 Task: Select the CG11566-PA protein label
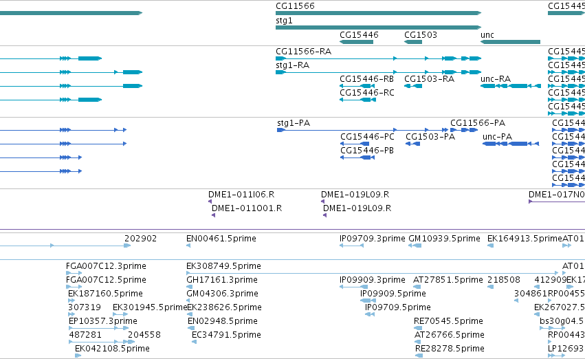tap(478, 123)
